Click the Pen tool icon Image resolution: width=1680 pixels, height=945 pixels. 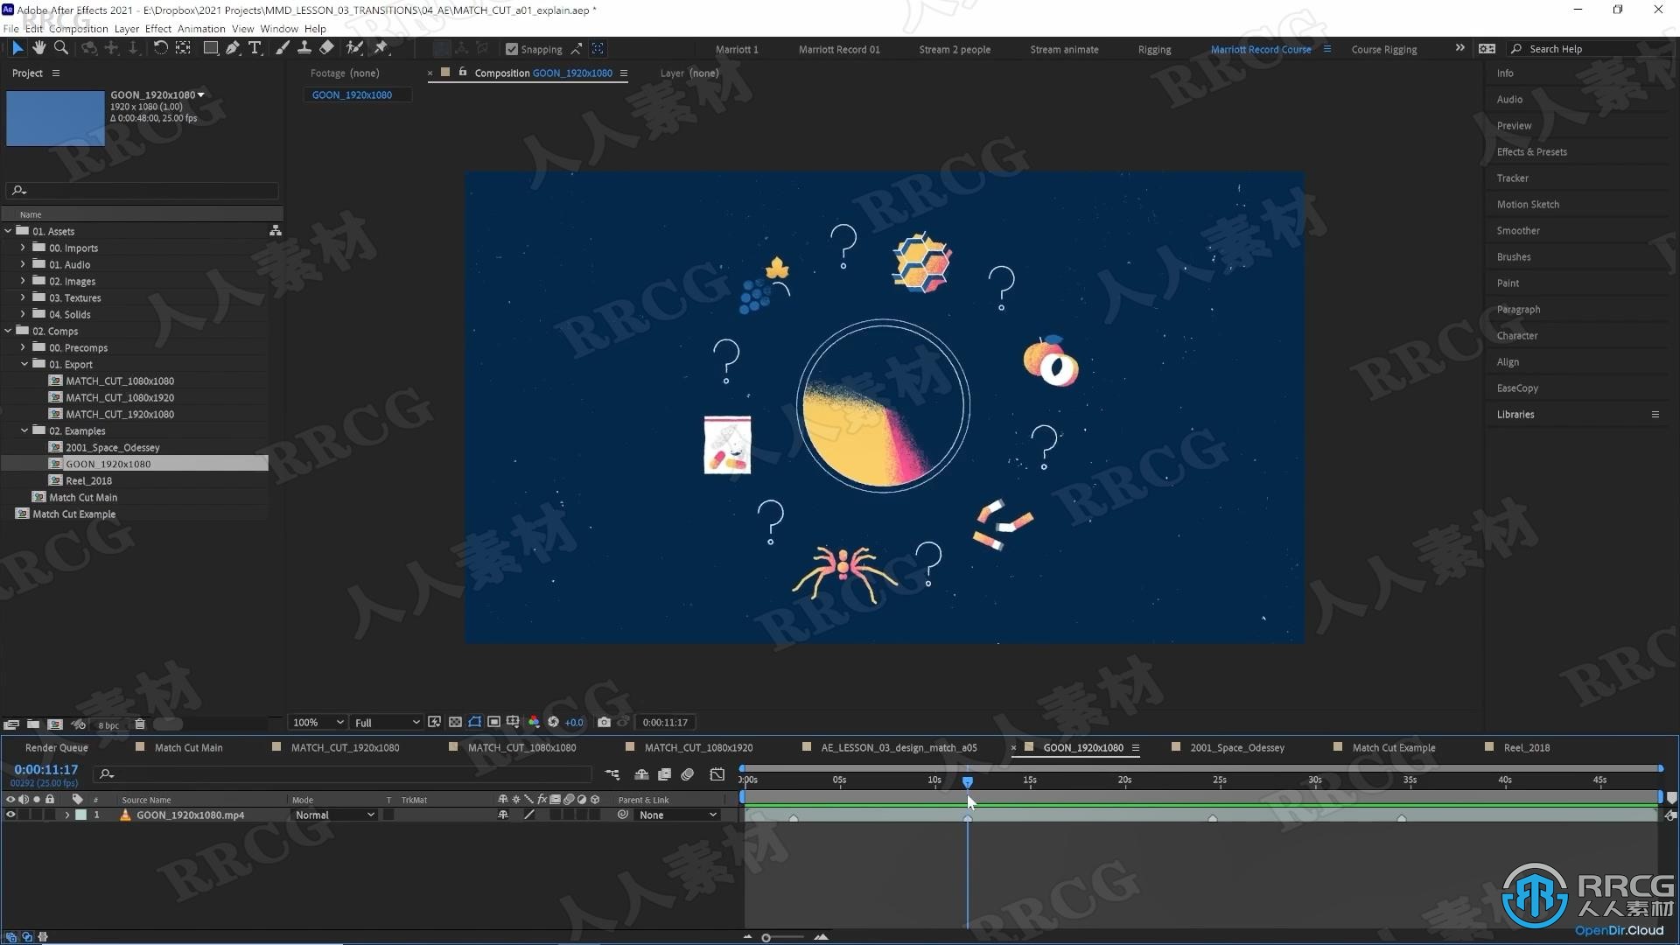232,47
